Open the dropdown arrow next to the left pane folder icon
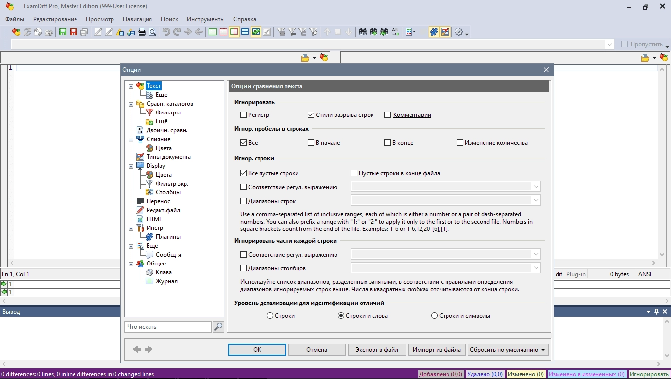 pyautogui.click(x=314, y=58)
